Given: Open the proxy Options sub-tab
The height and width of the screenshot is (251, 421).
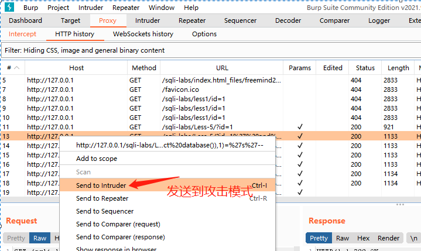Looking at the screenshot, I should click(204, 34).
